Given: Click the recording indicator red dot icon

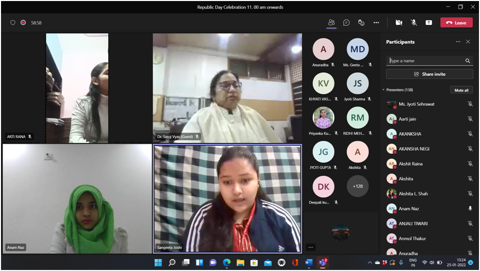Looking at the screenshot, I should click(x=23, y=23).
